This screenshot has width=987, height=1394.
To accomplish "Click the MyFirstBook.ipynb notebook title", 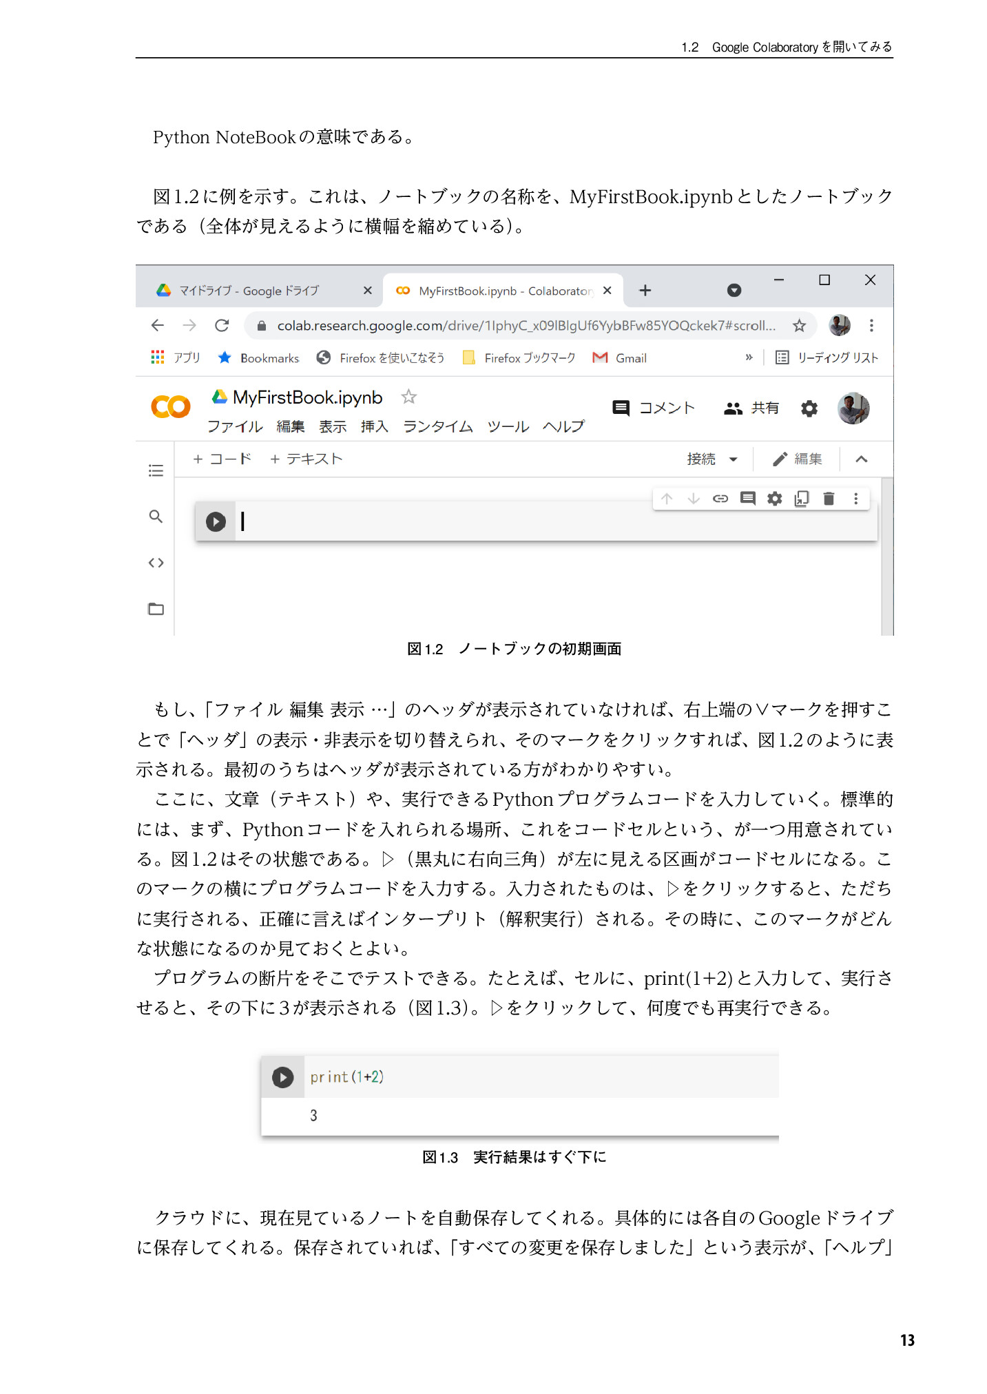I will [307, 397].
